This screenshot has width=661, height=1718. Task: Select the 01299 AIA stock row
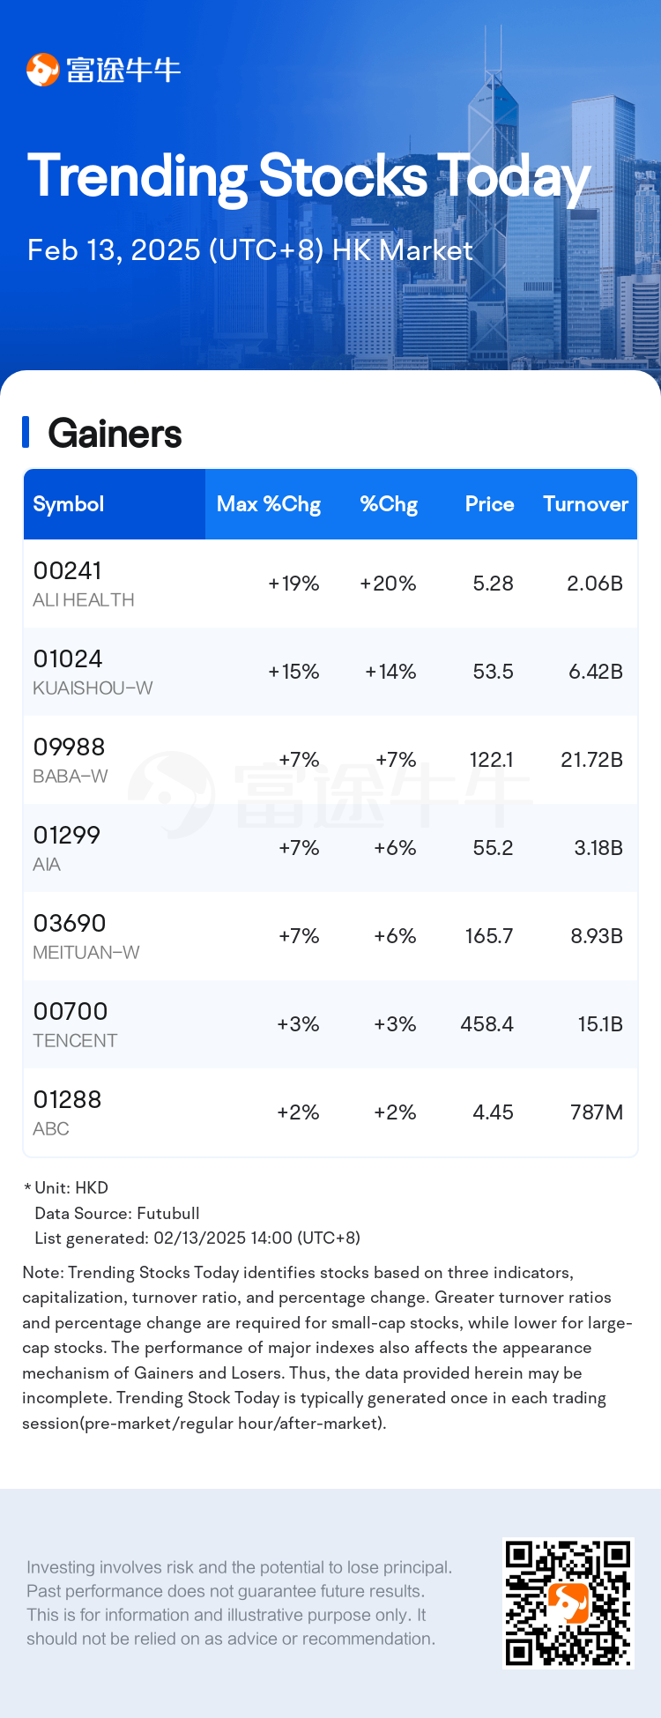point(330,848)
